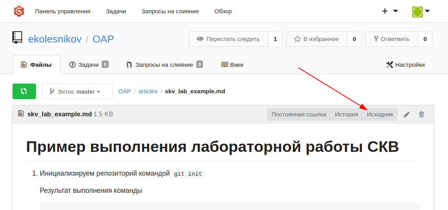Image resolution: width=448 pixels, height=210 pixels.
Task: Click the stars count number box
Action: point(354,39)
